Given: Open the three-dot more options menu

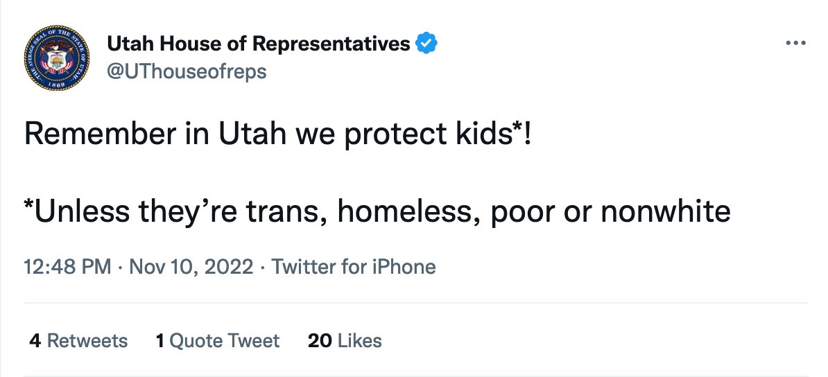Looking at the screenshot, I should tap(795, 44).
